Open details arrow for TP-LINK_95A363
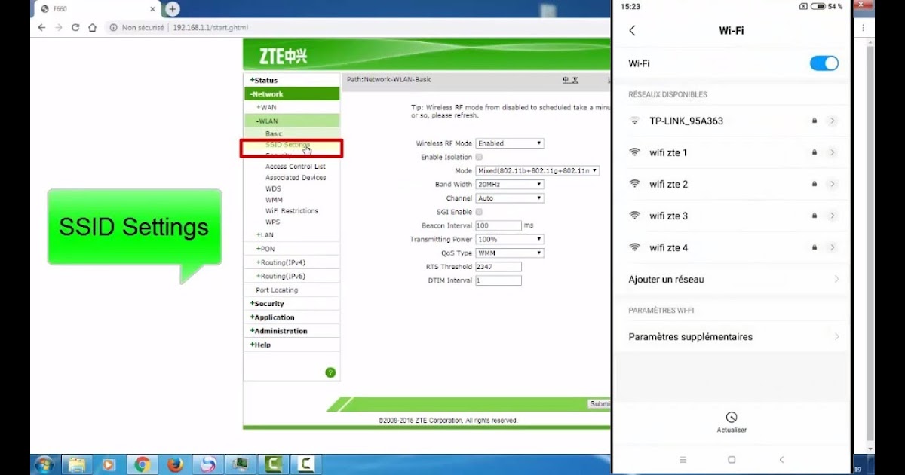This screenshot has width=905, height=475. 832,121
